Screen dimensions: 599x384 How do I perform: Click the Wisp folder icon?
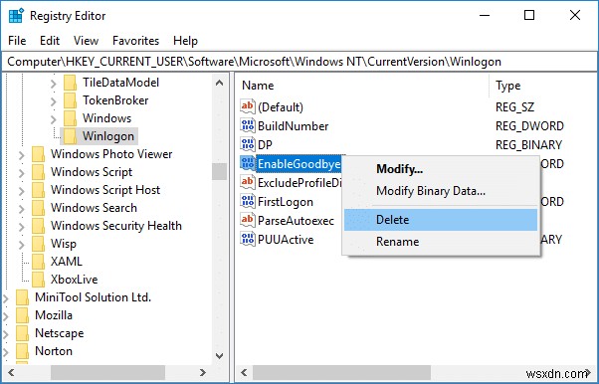38,244
